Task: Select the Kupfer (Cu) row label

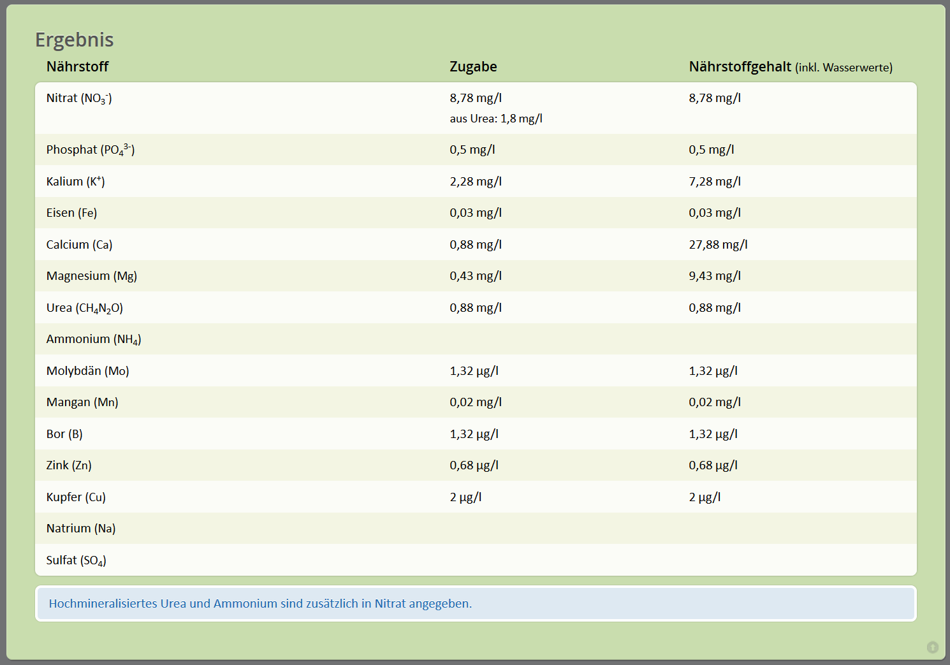Action: coord(76,497)
